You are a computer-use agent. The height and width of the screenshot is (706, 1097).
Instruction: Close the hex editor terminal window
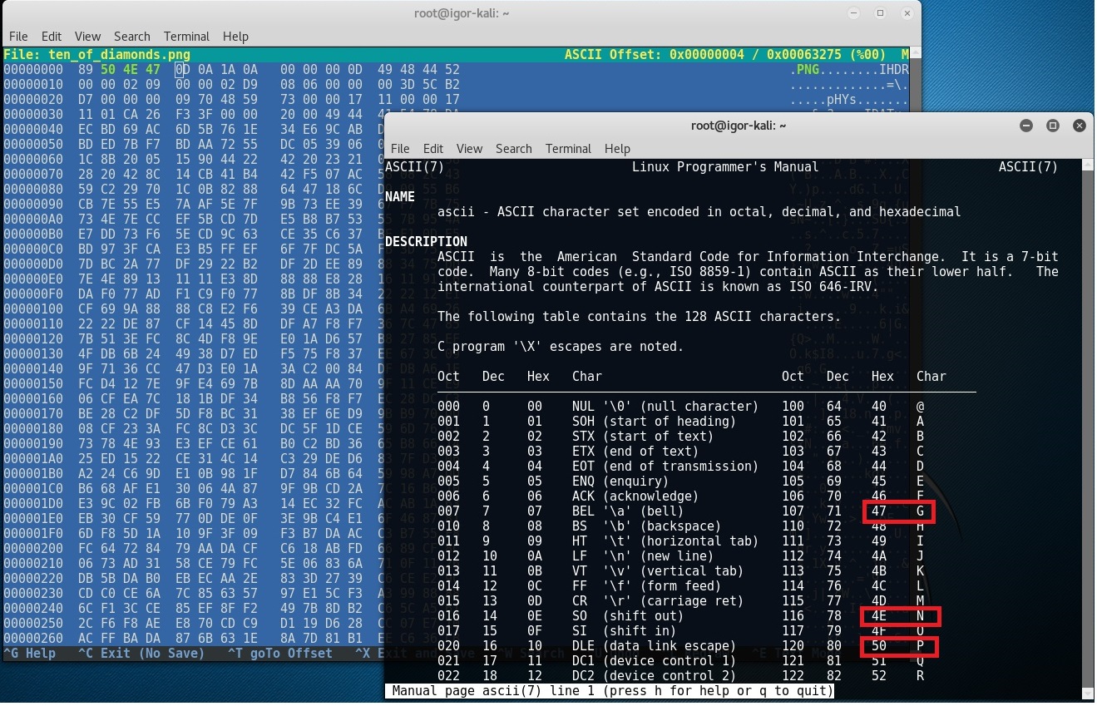906,13
